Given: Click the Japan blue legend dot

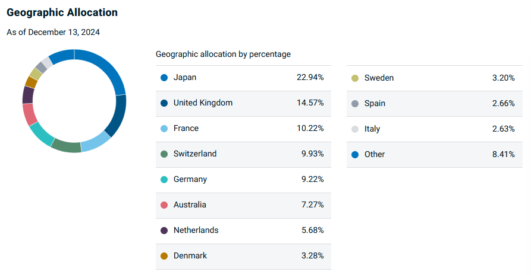Looking at the screenshot, I should tap(164, 78).
